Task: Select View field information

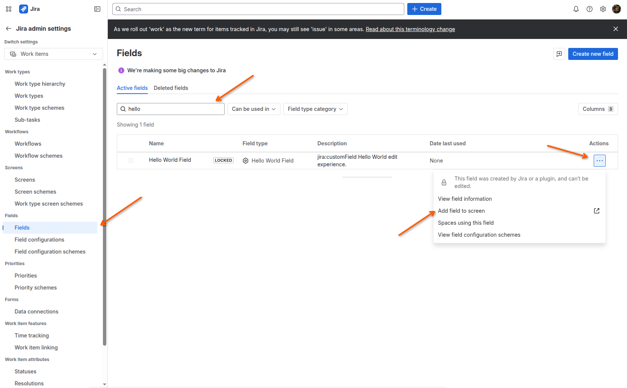Action: (520, 199)
